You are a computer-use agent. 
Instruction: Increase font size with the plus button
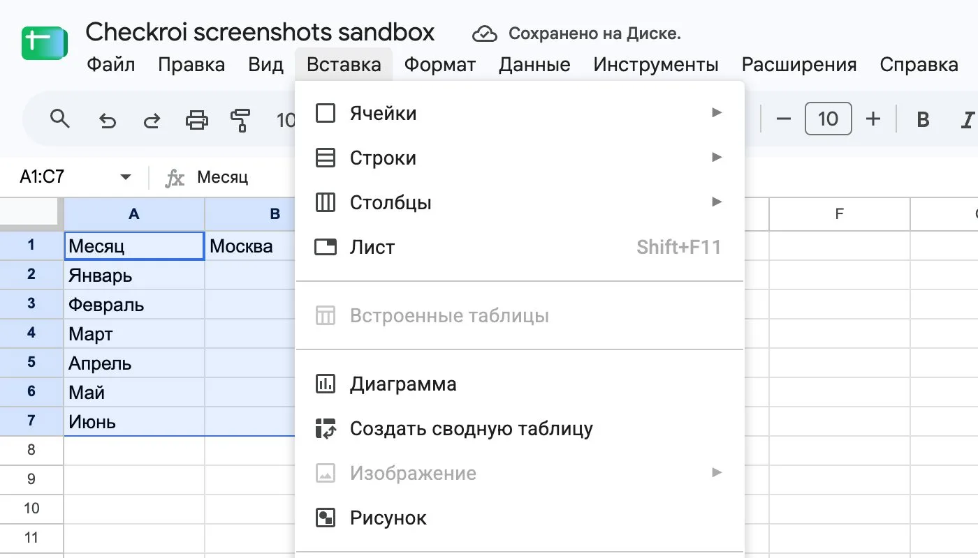coord(873,119)
